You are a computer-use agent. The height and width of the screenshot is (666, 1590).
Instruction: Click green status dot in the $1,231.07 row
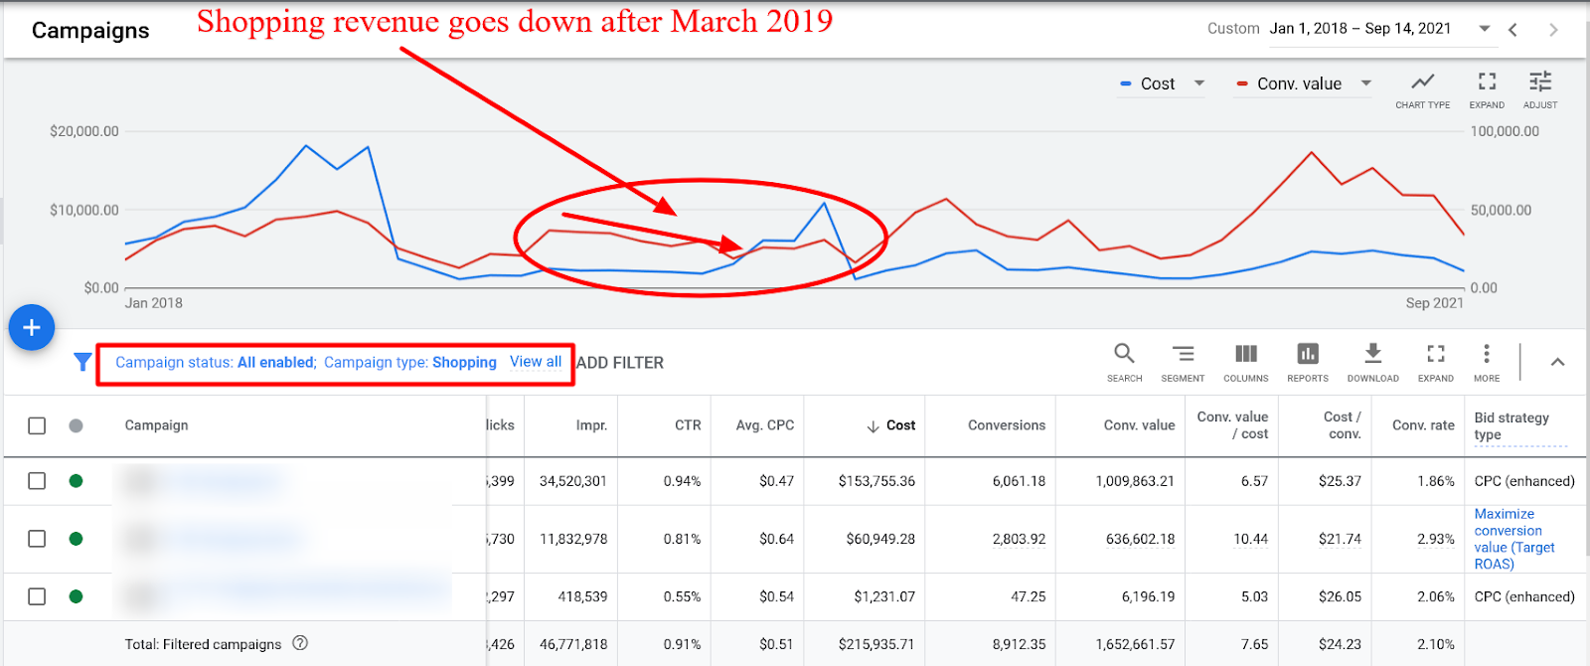pos(76,596)
